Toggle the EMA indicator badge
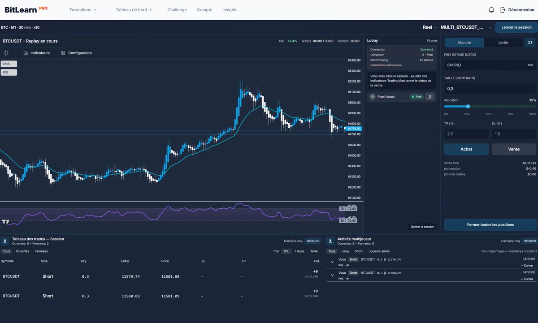Image resolution: width=538 pixels, height=323 pixels. [9, 64]
